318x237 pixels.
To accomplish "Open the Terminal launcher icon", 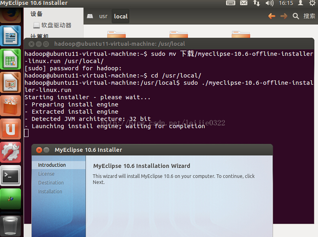I will [10, 176].
